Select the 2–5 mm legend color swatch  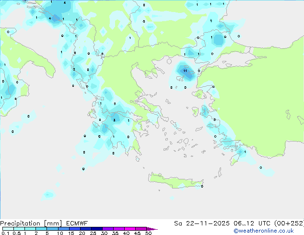click(41, 229)
